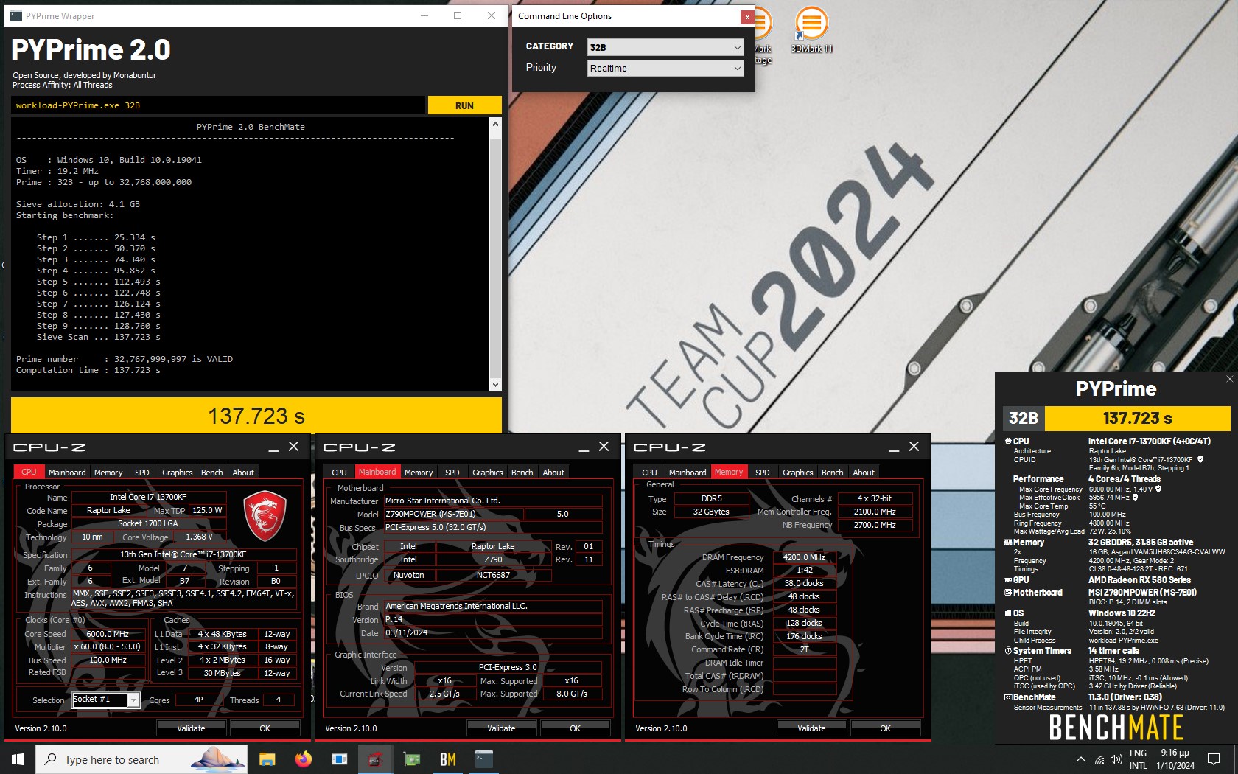Viewport: 1238px width, 774px height.
Task: Open Bench tab in first CPU-Z window
Action: (x=211, y=473)
